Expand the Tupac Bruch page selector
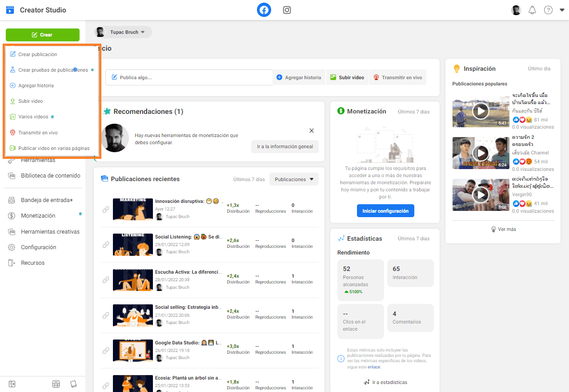The image size is (569, 392). (123, 32)
